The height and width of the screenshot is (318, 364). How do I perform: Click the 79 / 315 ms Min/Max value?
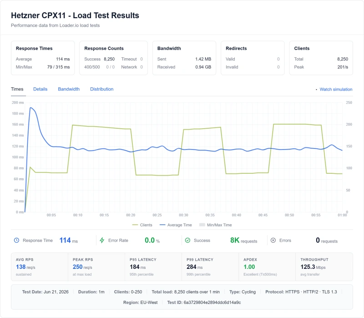pyautogui.click(x=59, y=67)
